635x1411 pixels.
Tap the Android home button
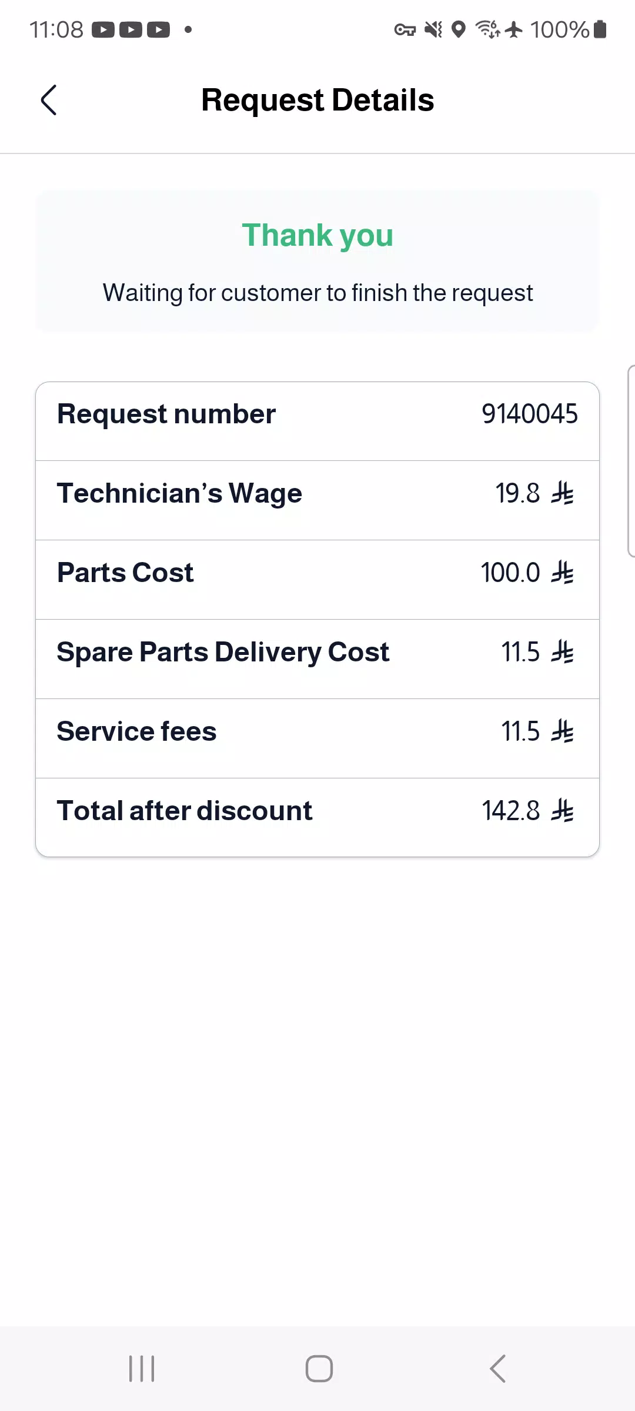319,1369
